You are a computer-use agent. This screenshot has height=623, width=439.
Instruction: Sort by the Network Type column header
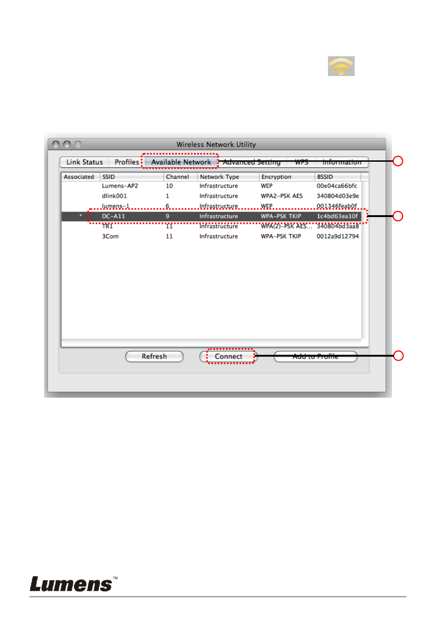(228, 177)
